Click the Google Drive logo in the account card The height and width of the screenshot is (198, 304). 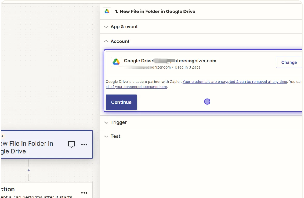(x=116, y=62)
